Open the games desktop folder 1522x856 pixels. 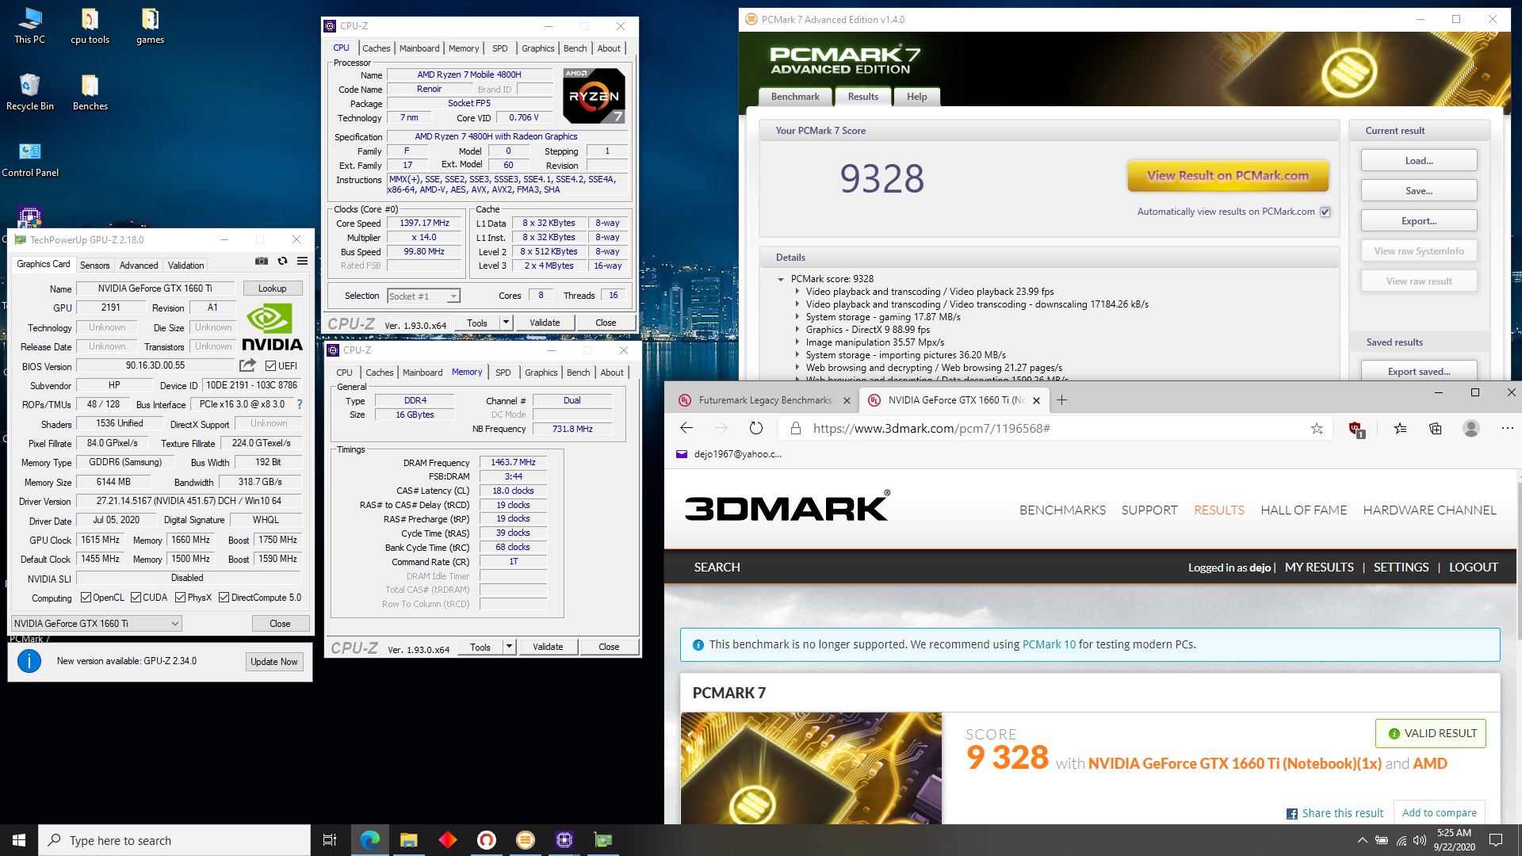(150, 26)
